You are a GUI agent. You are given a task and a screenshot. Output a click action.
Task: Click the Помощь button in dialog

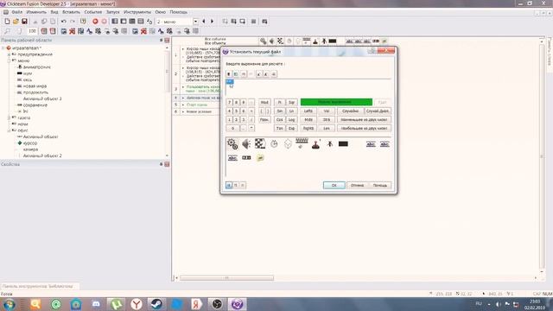click(x=380, y=185)
